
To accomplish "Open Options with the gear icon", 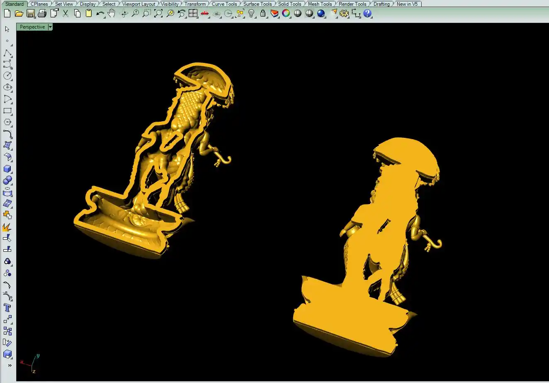I will click(x=344, y=14).
